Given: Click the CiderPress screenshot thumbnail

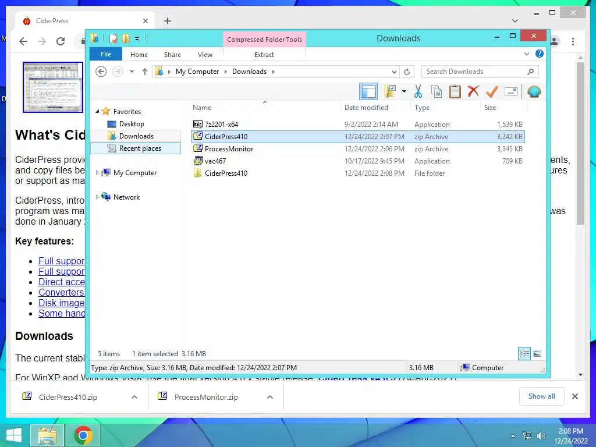Looking at the screenshot, I should coord(53,87).
